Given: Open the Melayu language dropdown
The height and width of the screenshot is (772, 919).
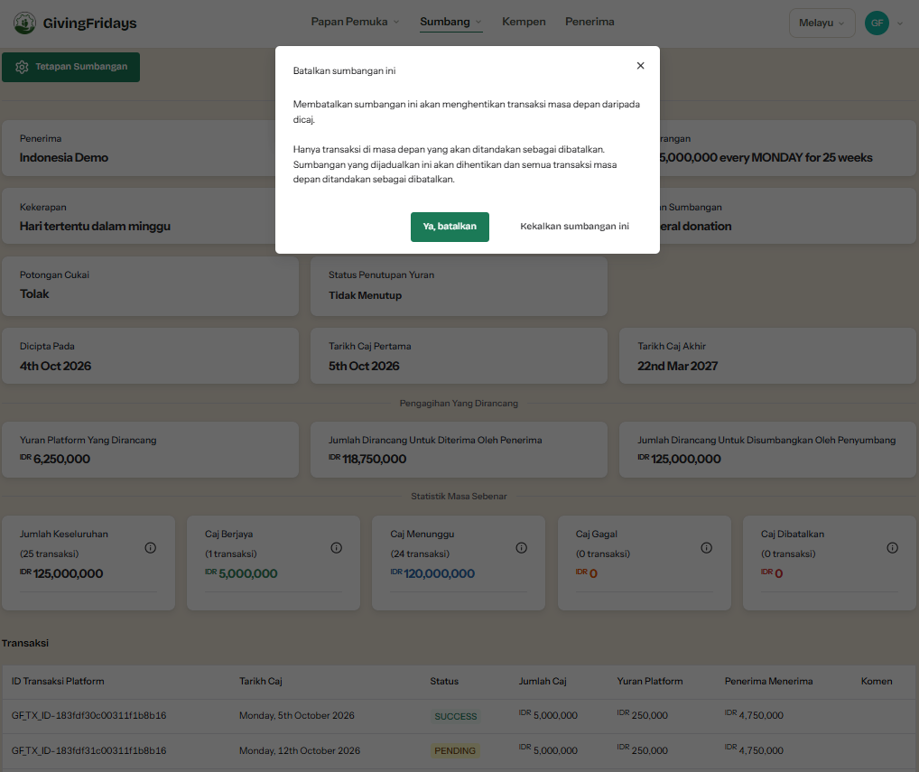Looking at the screenshot, I should 822,23.
